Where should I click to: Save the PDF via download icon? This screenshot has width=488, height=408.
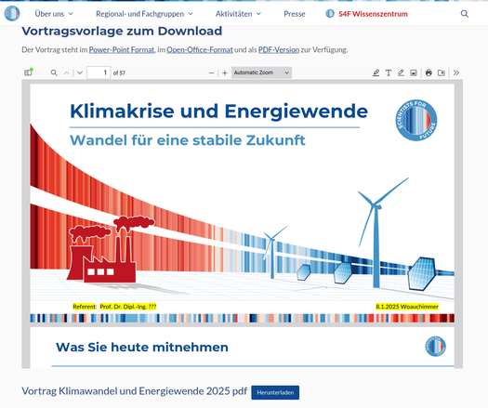442,72
